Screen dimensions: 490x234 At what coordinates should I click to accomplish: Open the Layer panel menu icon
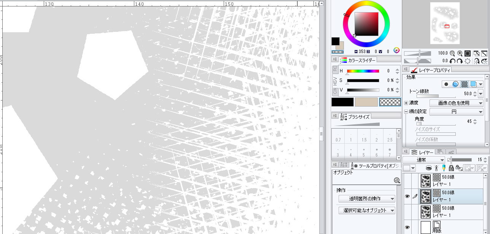pos(406,152)
